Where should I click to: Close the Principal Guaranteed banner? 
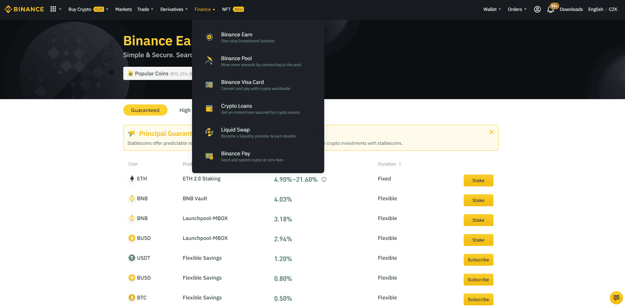point(491,132)
